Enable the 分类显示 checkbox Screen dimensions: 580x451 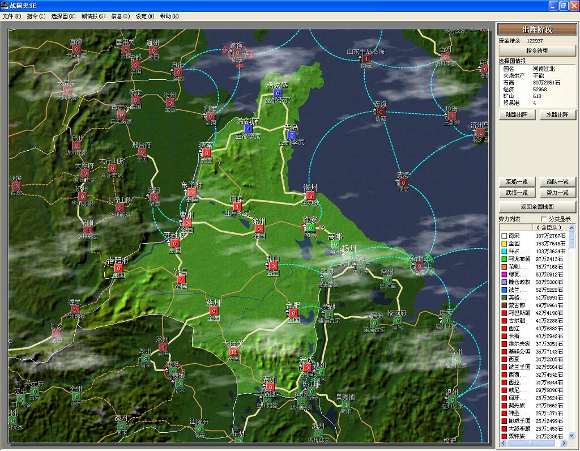pos(544,219)
